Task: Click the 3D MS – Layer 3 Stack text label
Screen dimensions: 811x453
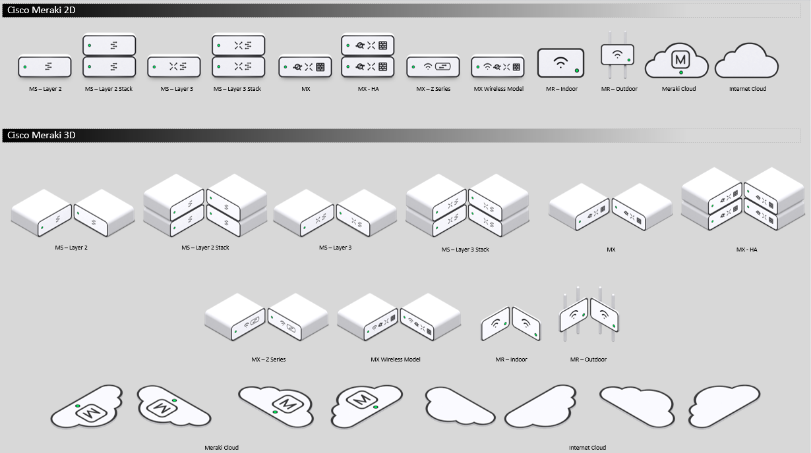Action: click(x=465, y=250)
